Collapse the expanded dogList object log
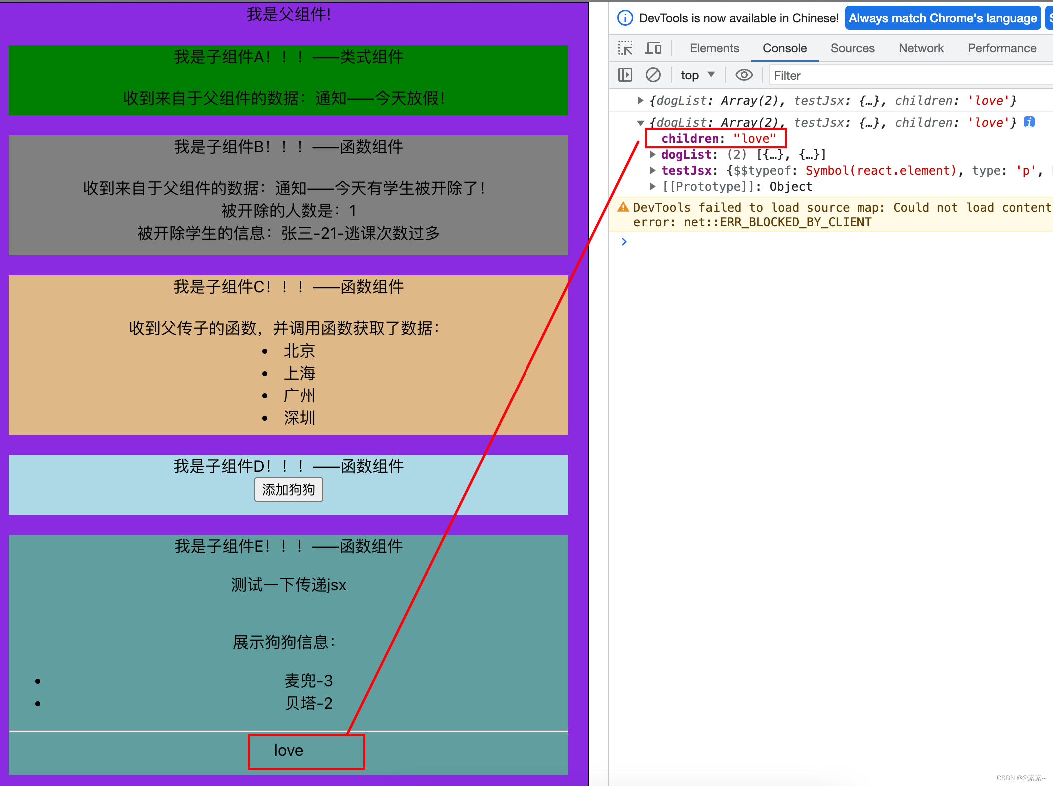Viewport: 1053px width, 786px height. pyautogui.click(x=640, y=123)
